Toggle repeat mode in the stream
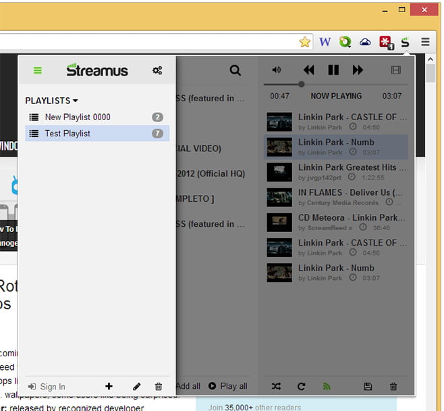This screenshot has width=444, height=411. tap(301, 387)
